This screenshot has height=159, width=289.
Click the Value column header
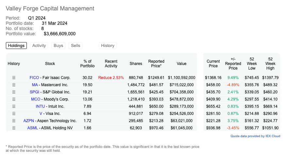[x=181, y=64]
